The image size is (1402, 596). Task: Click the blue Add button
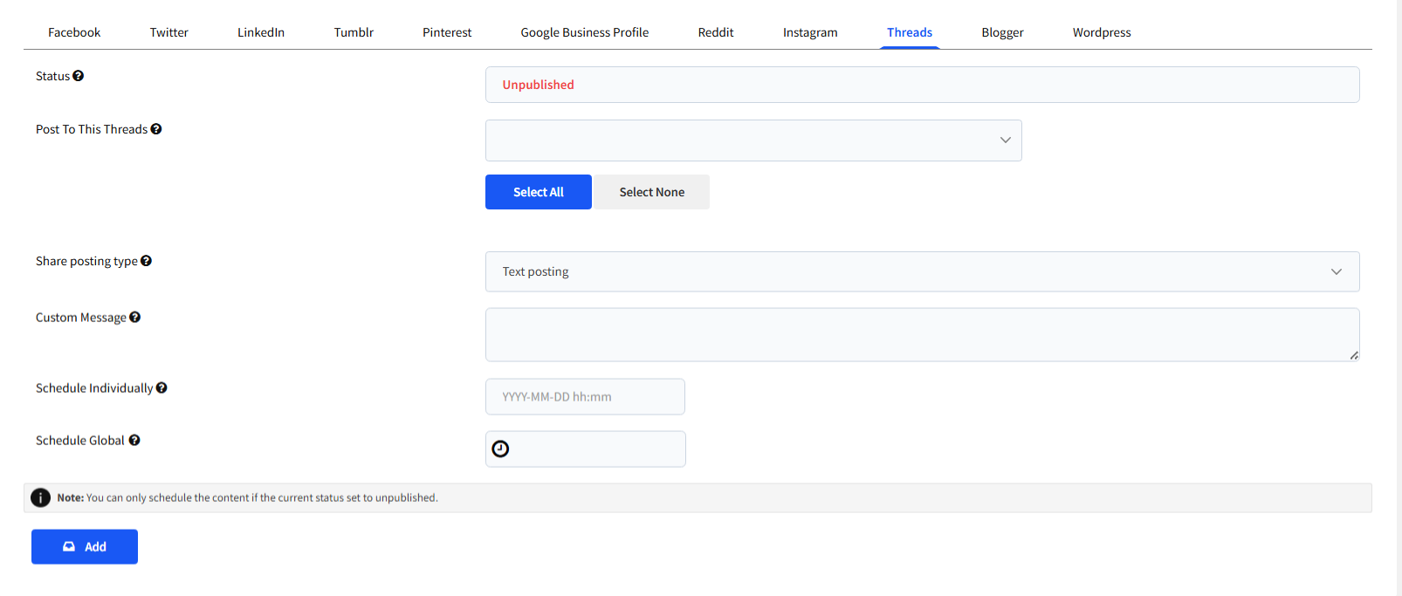pos(85,546)
